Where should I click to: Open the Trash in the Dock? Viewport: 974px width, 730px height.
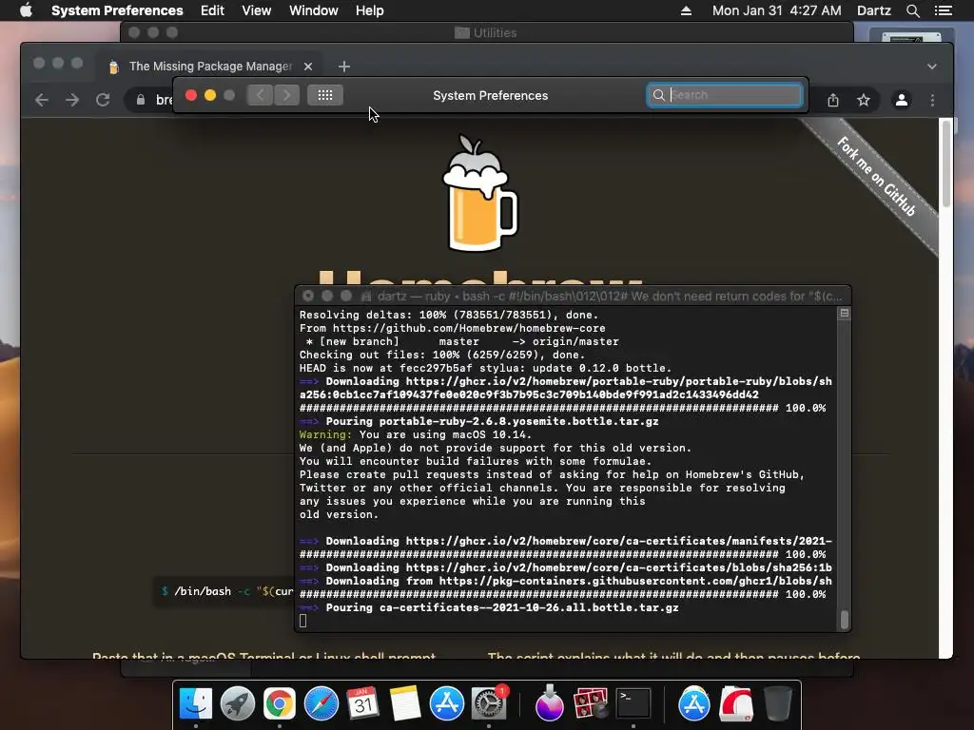coord(778,703)
